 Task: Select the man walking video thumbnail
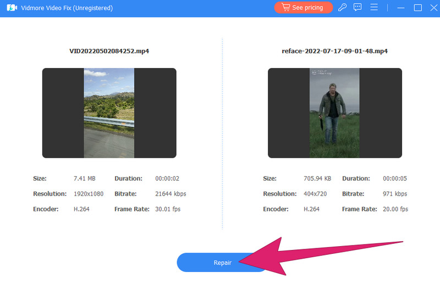click(334, 113)
